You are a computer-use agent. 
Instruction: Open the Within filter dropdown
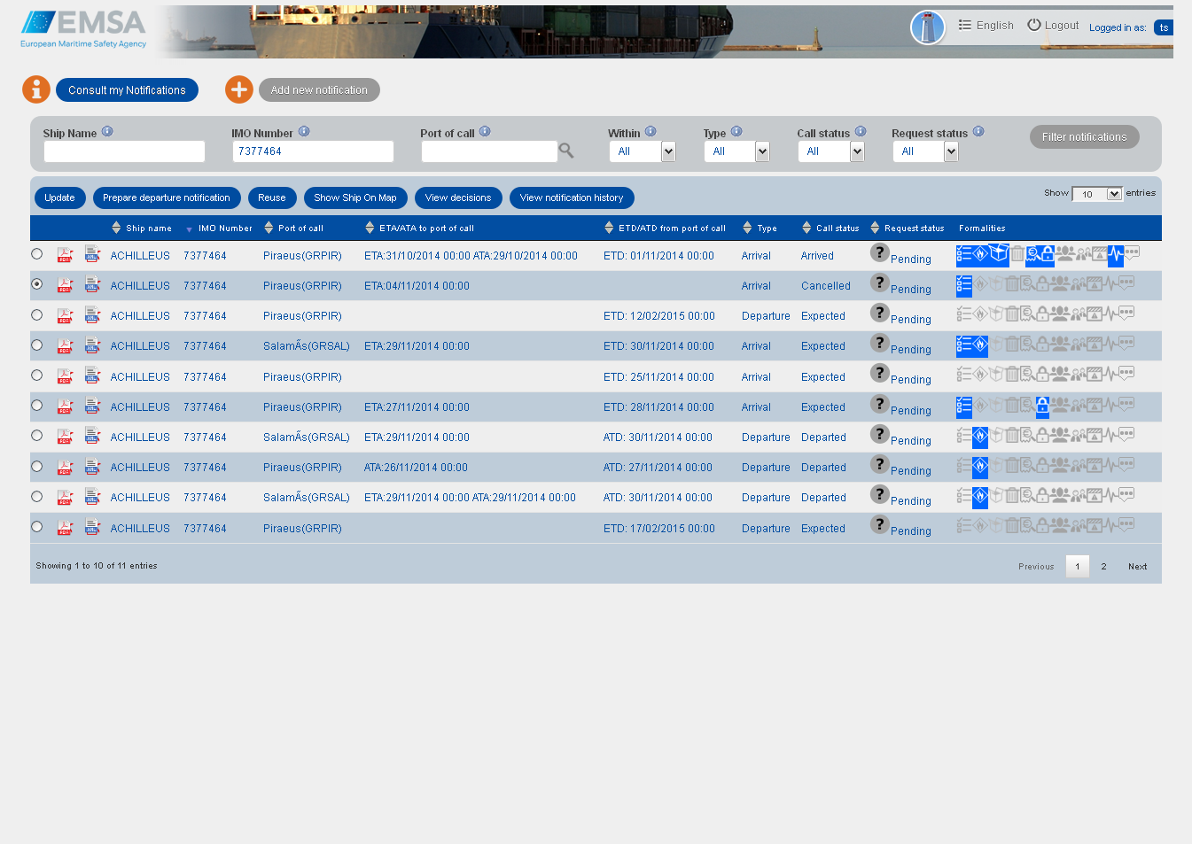(643, 151)
